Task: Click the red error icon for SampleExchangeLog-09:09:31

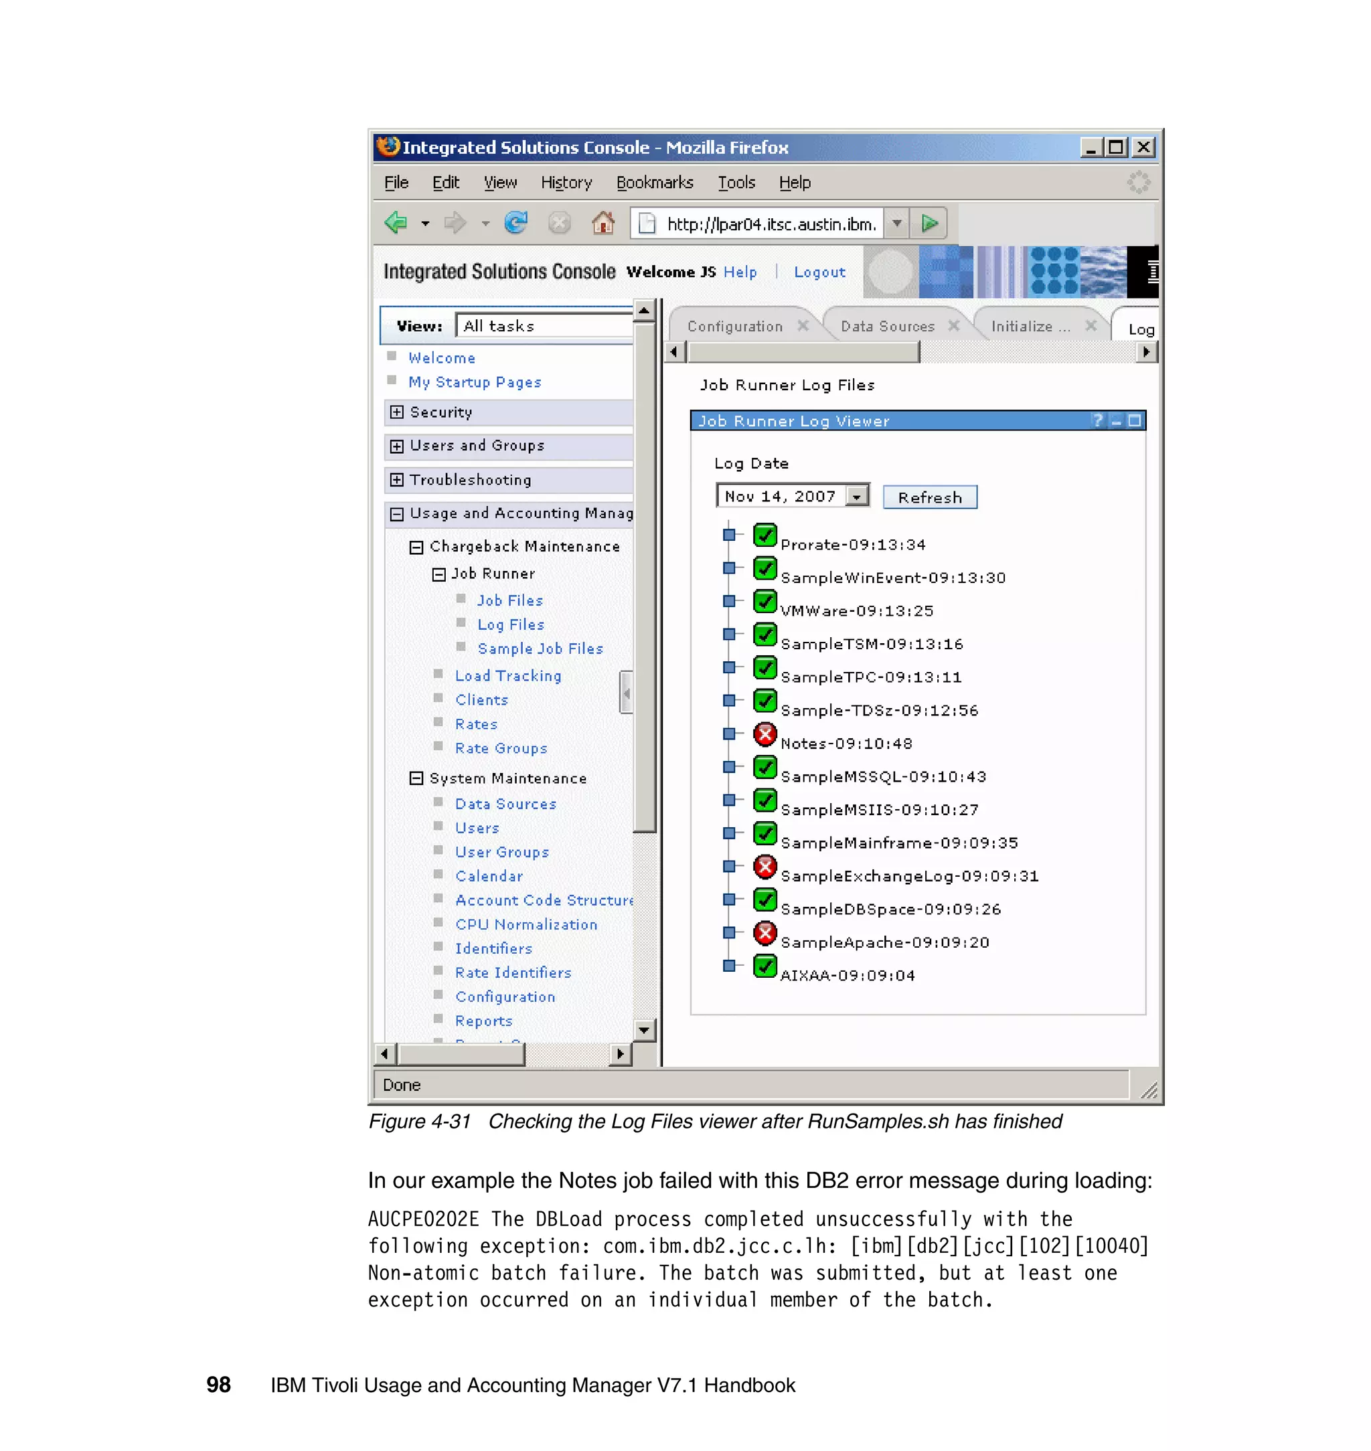Action: [764, 867]
